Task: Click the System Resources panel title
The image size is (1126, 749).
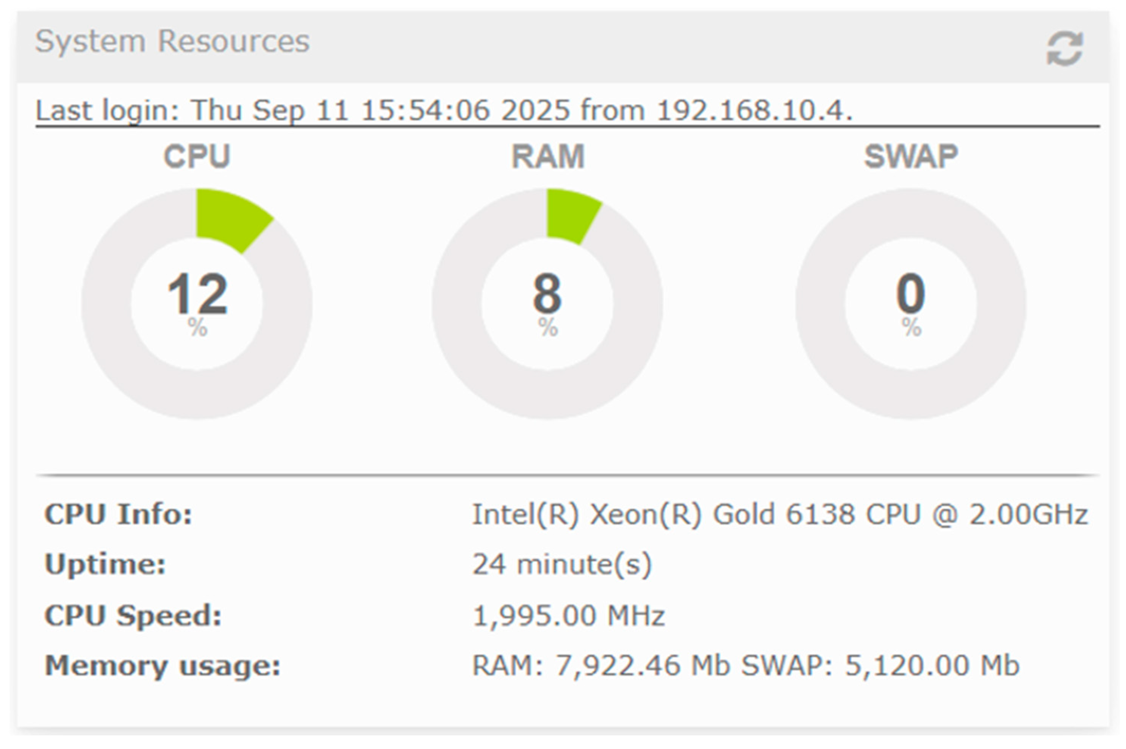Action: 172,42
